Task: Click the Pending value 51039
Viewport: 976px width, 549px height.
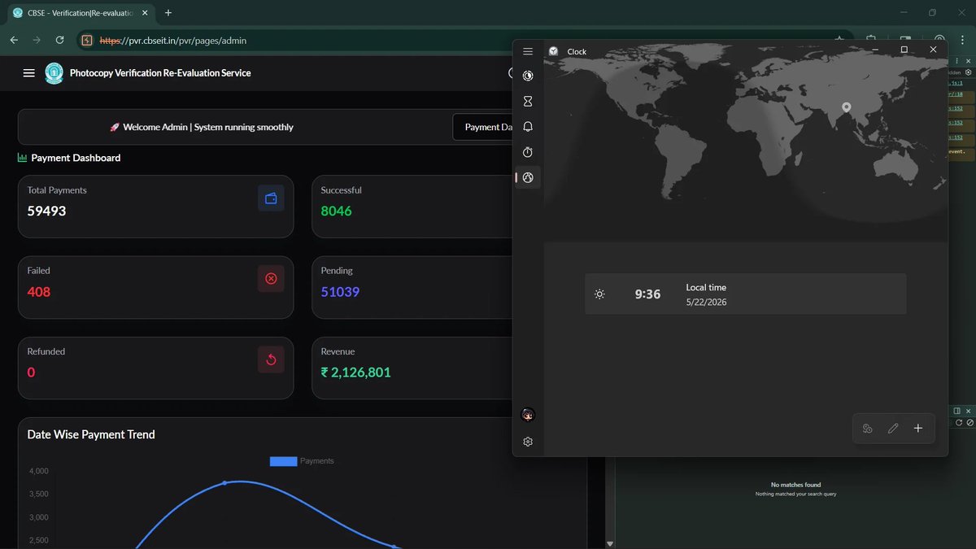Action: pos(340,291)
